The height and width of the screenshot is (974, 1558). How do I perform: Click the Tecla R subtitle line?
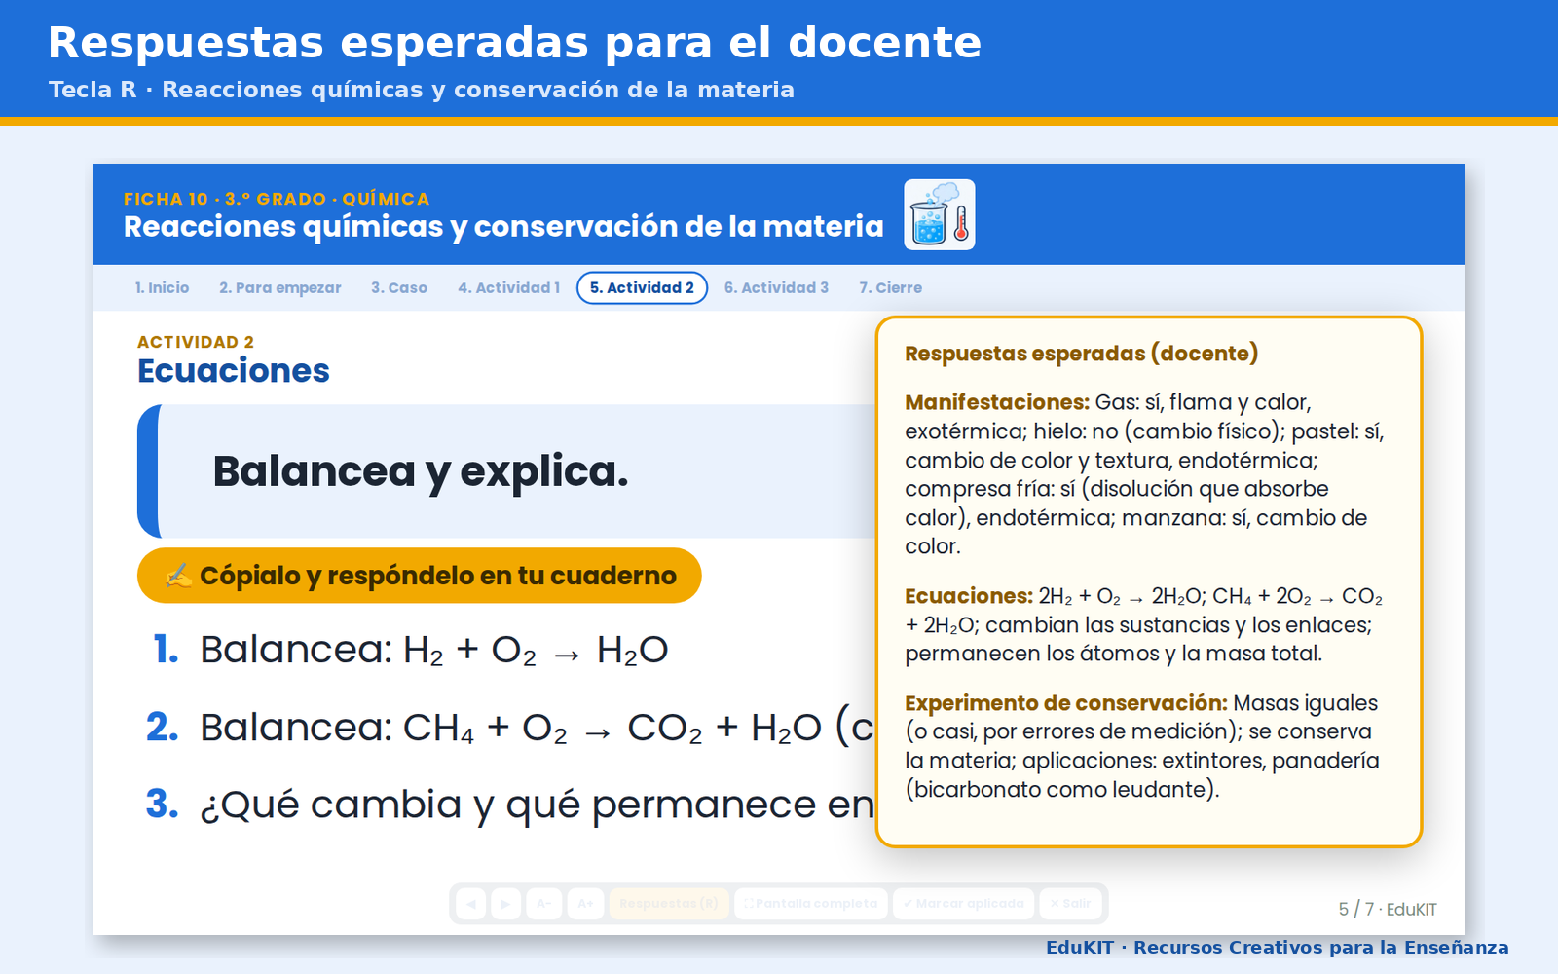(x=422, y=90)
